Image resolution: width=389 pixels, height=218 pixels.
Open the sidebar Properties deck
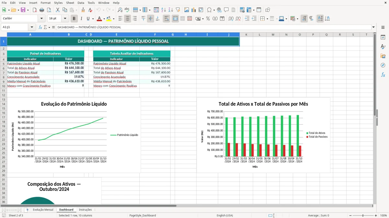pyautogui.click(x=383, y=37)
